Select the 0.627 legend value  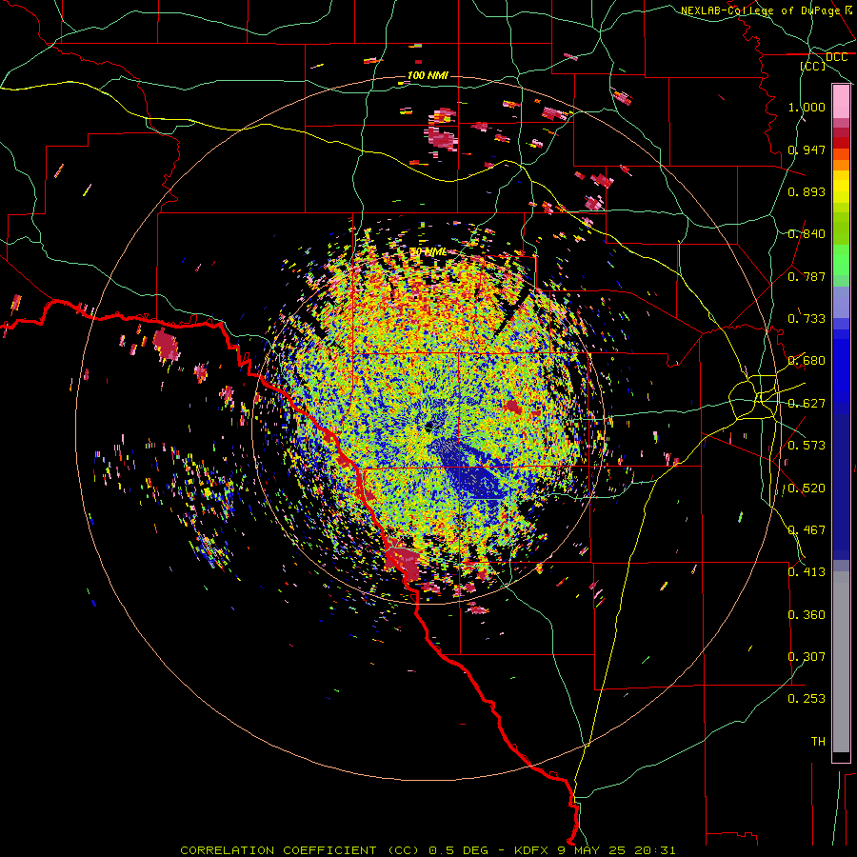click(807, 404)
